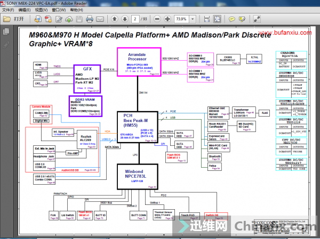Open the 编辑(E) menu
The height and width of the screenshot is (239, 320).
pyautogui.click(x=25, y=10)
